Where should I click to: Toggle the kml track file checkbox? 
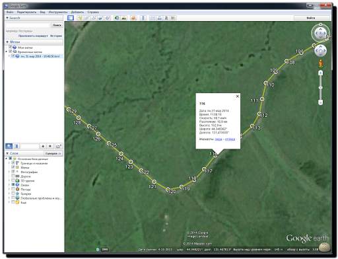pyautogui.click(x=13, y=56)
